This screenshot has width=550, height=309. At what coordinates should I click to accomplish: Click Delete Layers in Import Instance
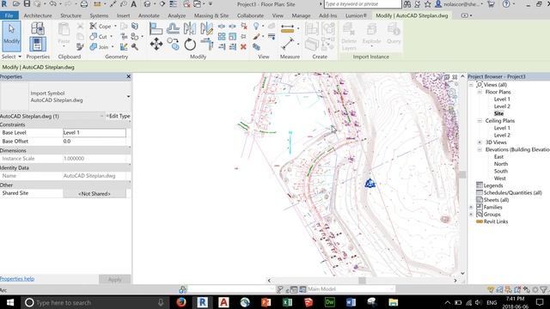(349, 36)
